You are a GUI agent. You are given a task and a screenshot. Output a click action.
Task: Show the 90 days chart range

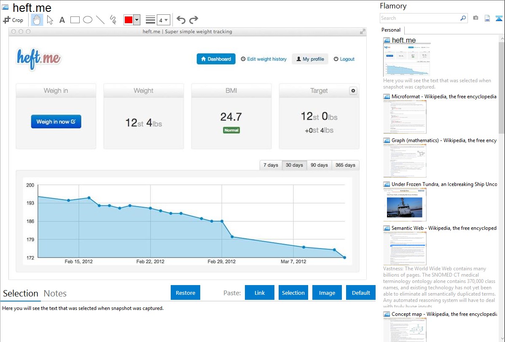(319, 165)
